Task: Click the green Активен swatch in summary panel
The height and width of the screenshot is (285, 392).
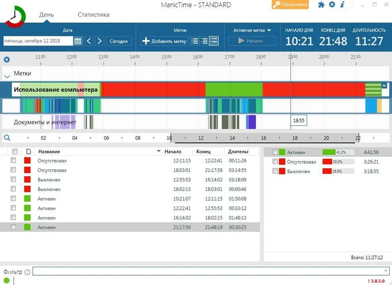Action: pos(282,152)
